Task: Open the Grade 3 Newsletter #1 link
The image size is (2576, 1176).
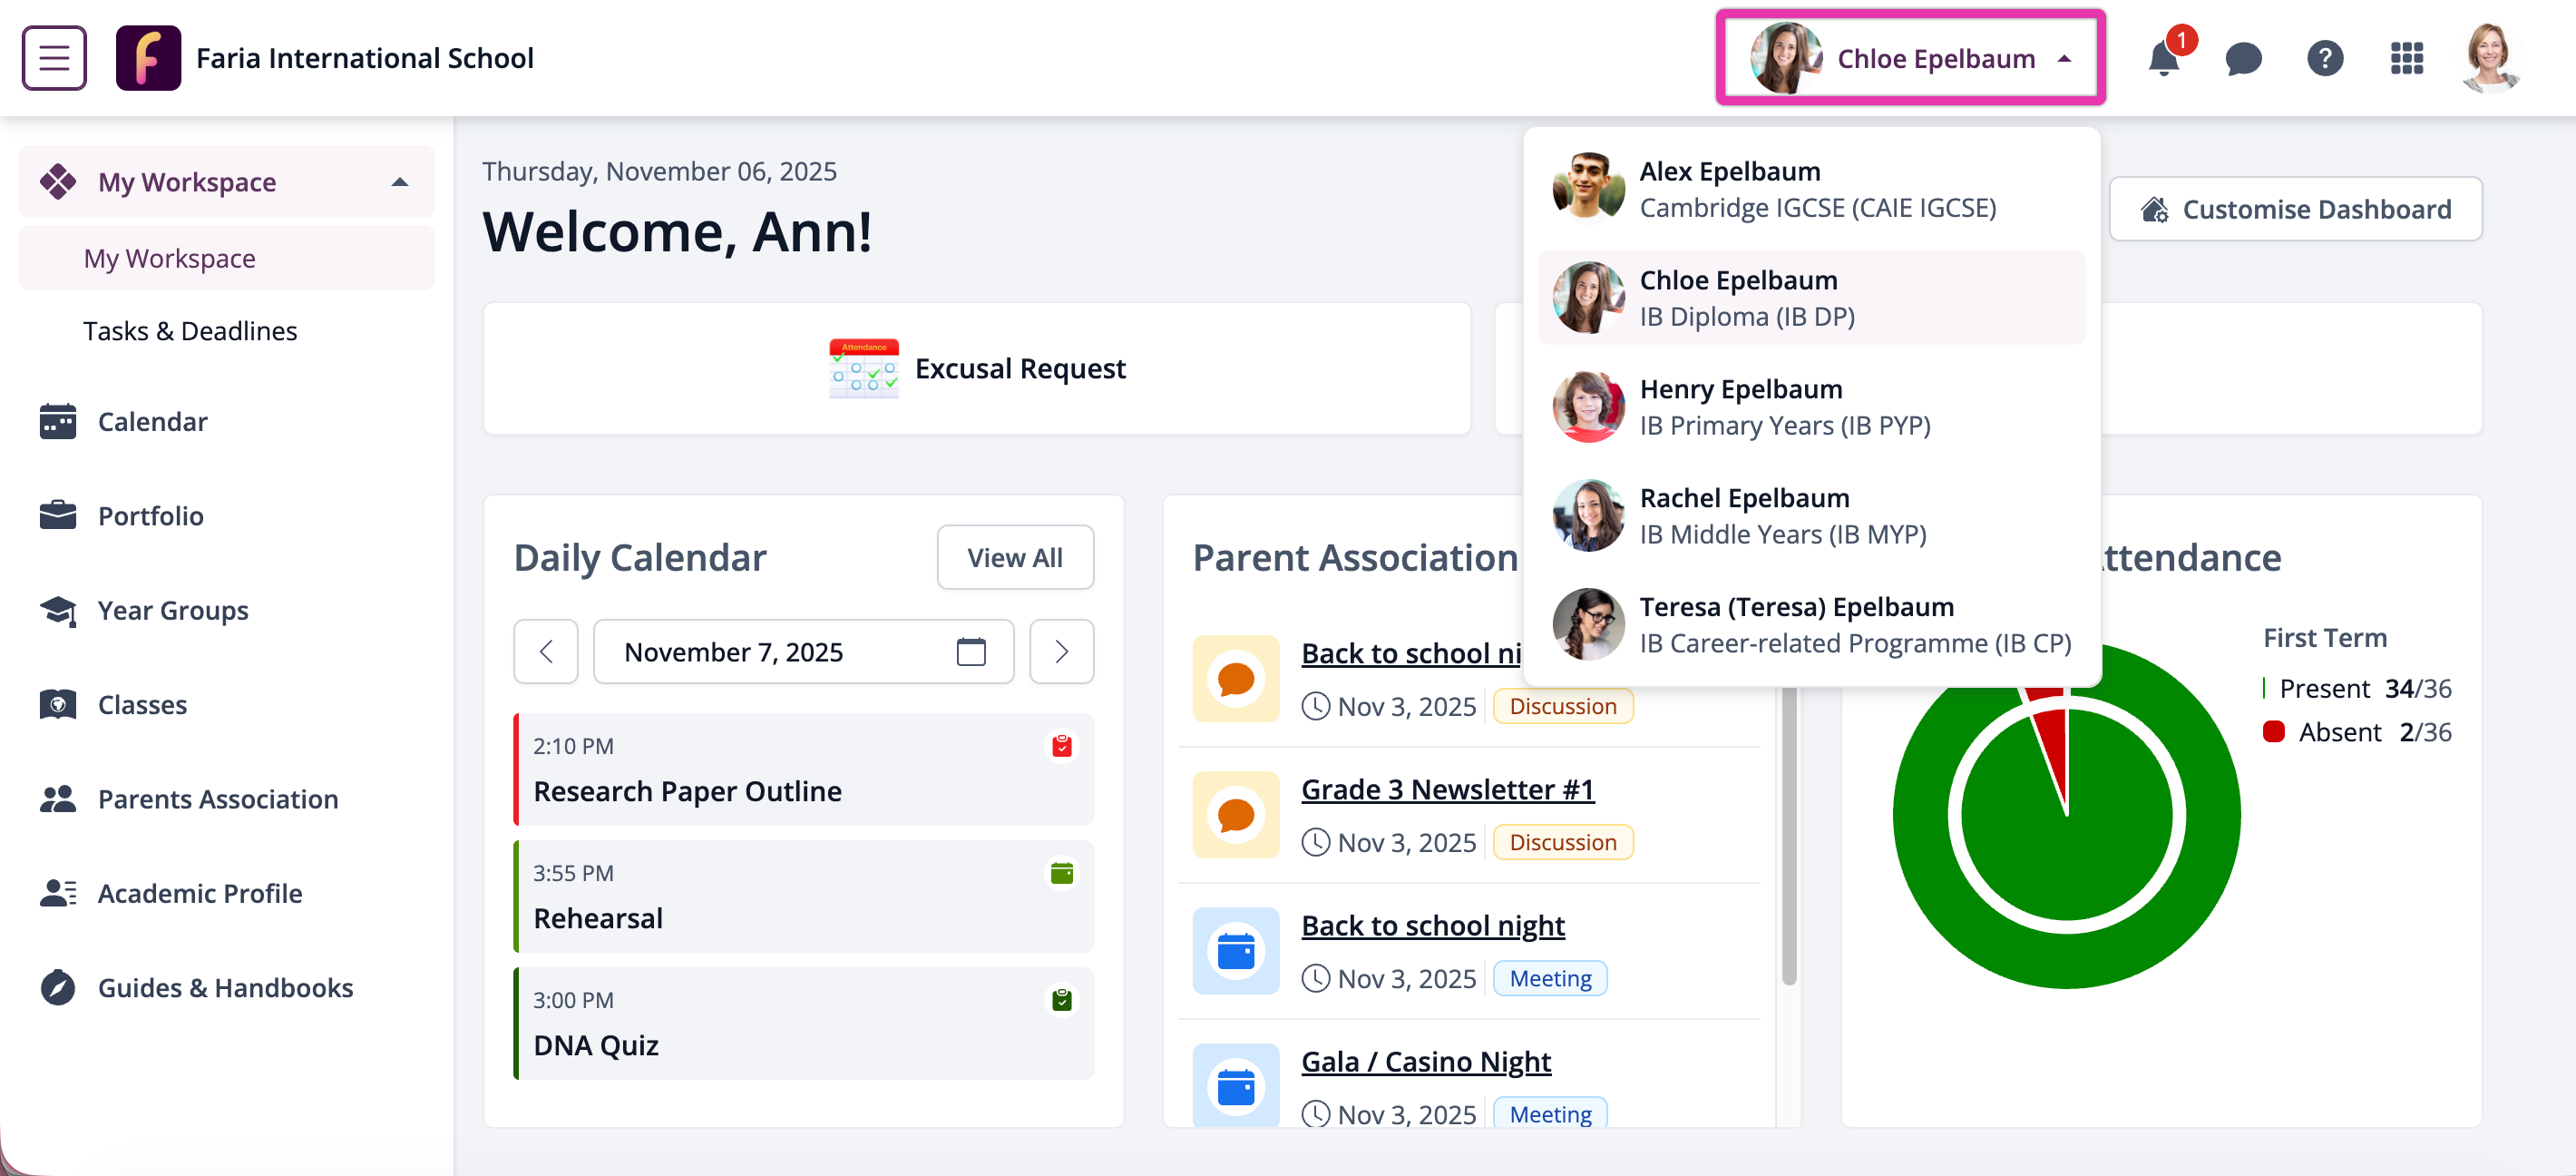Action: coord(1447,789)
